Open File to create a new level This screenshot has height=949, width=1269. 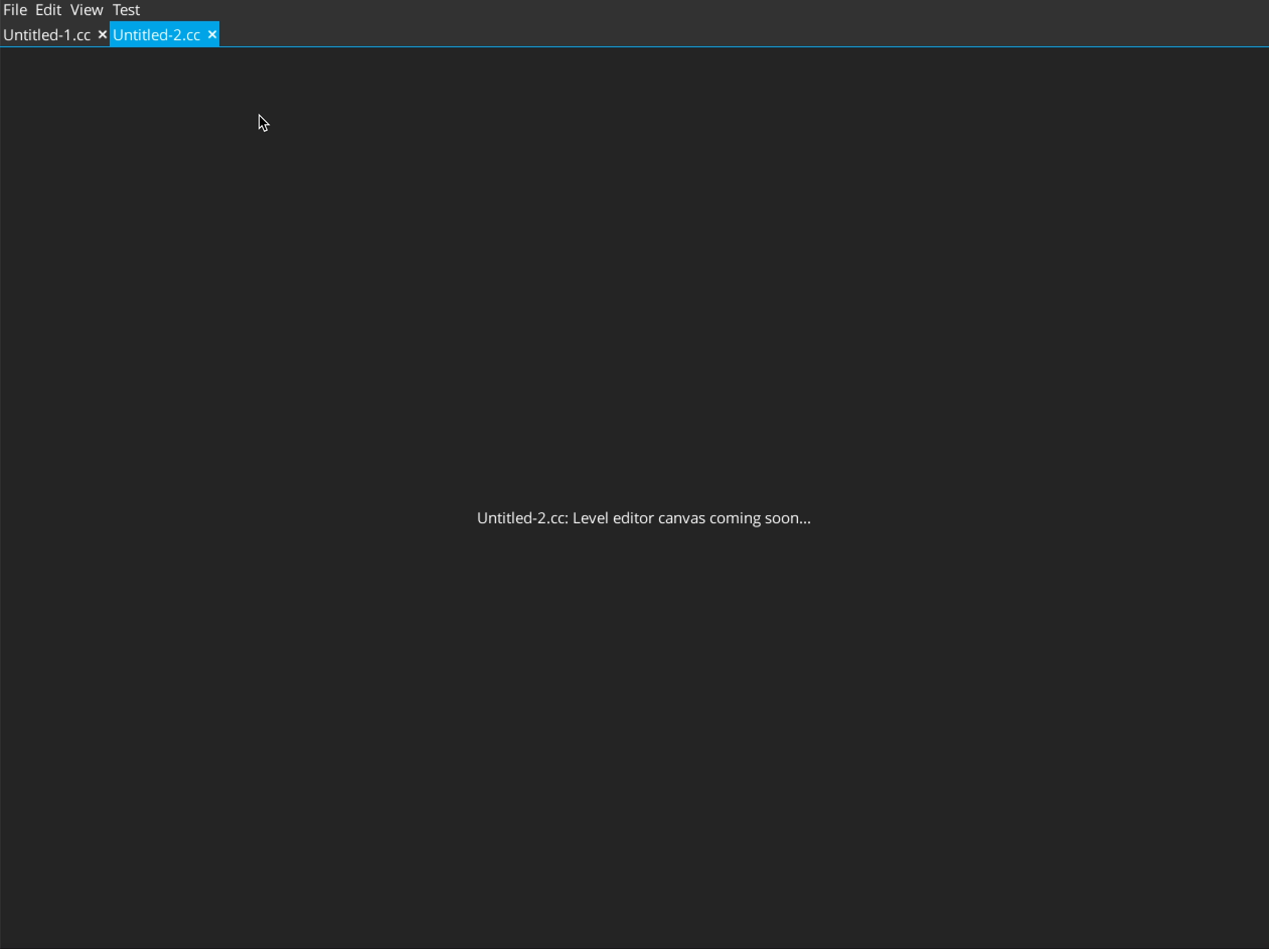click(x=15, y=10)
